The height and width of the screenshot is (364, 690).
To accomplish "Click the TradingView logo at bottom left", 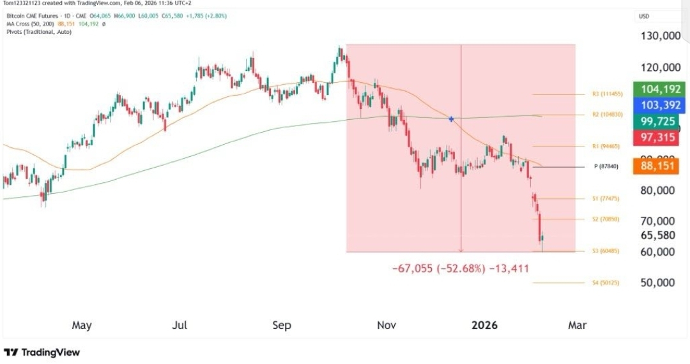I will tap(42, 352).
